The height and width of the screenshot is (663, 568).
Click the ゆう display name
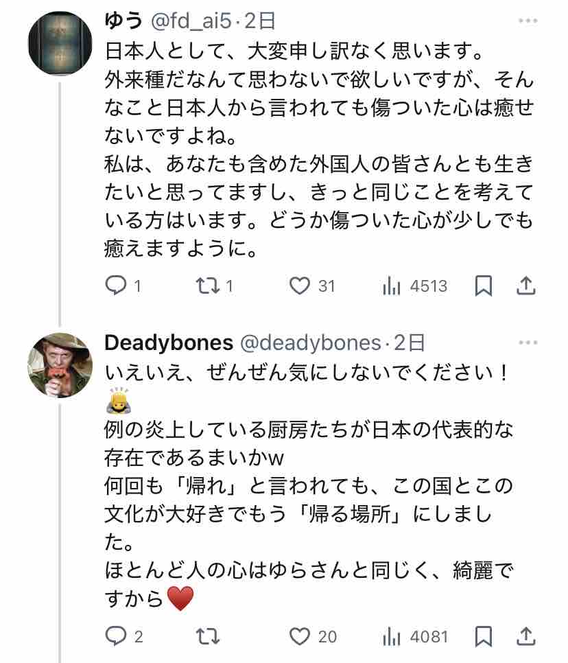point(122,21)
